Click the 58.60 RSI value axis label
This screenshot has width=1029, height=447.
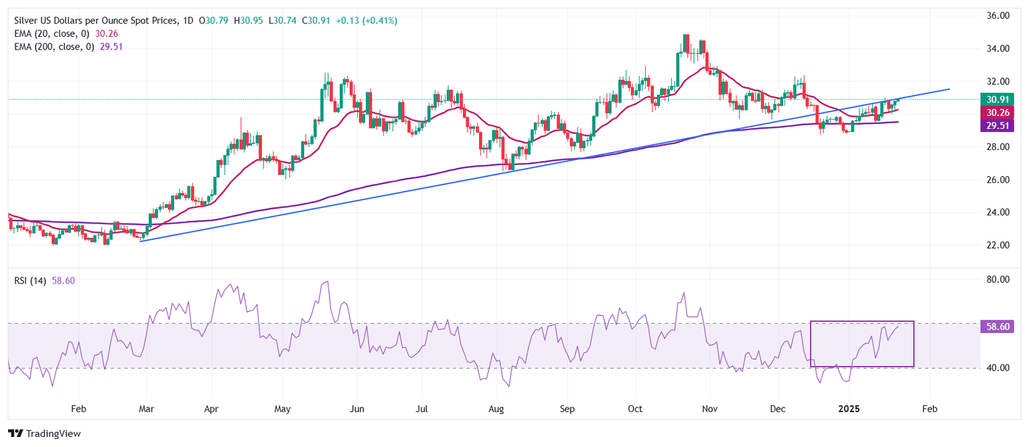point(993,326)
